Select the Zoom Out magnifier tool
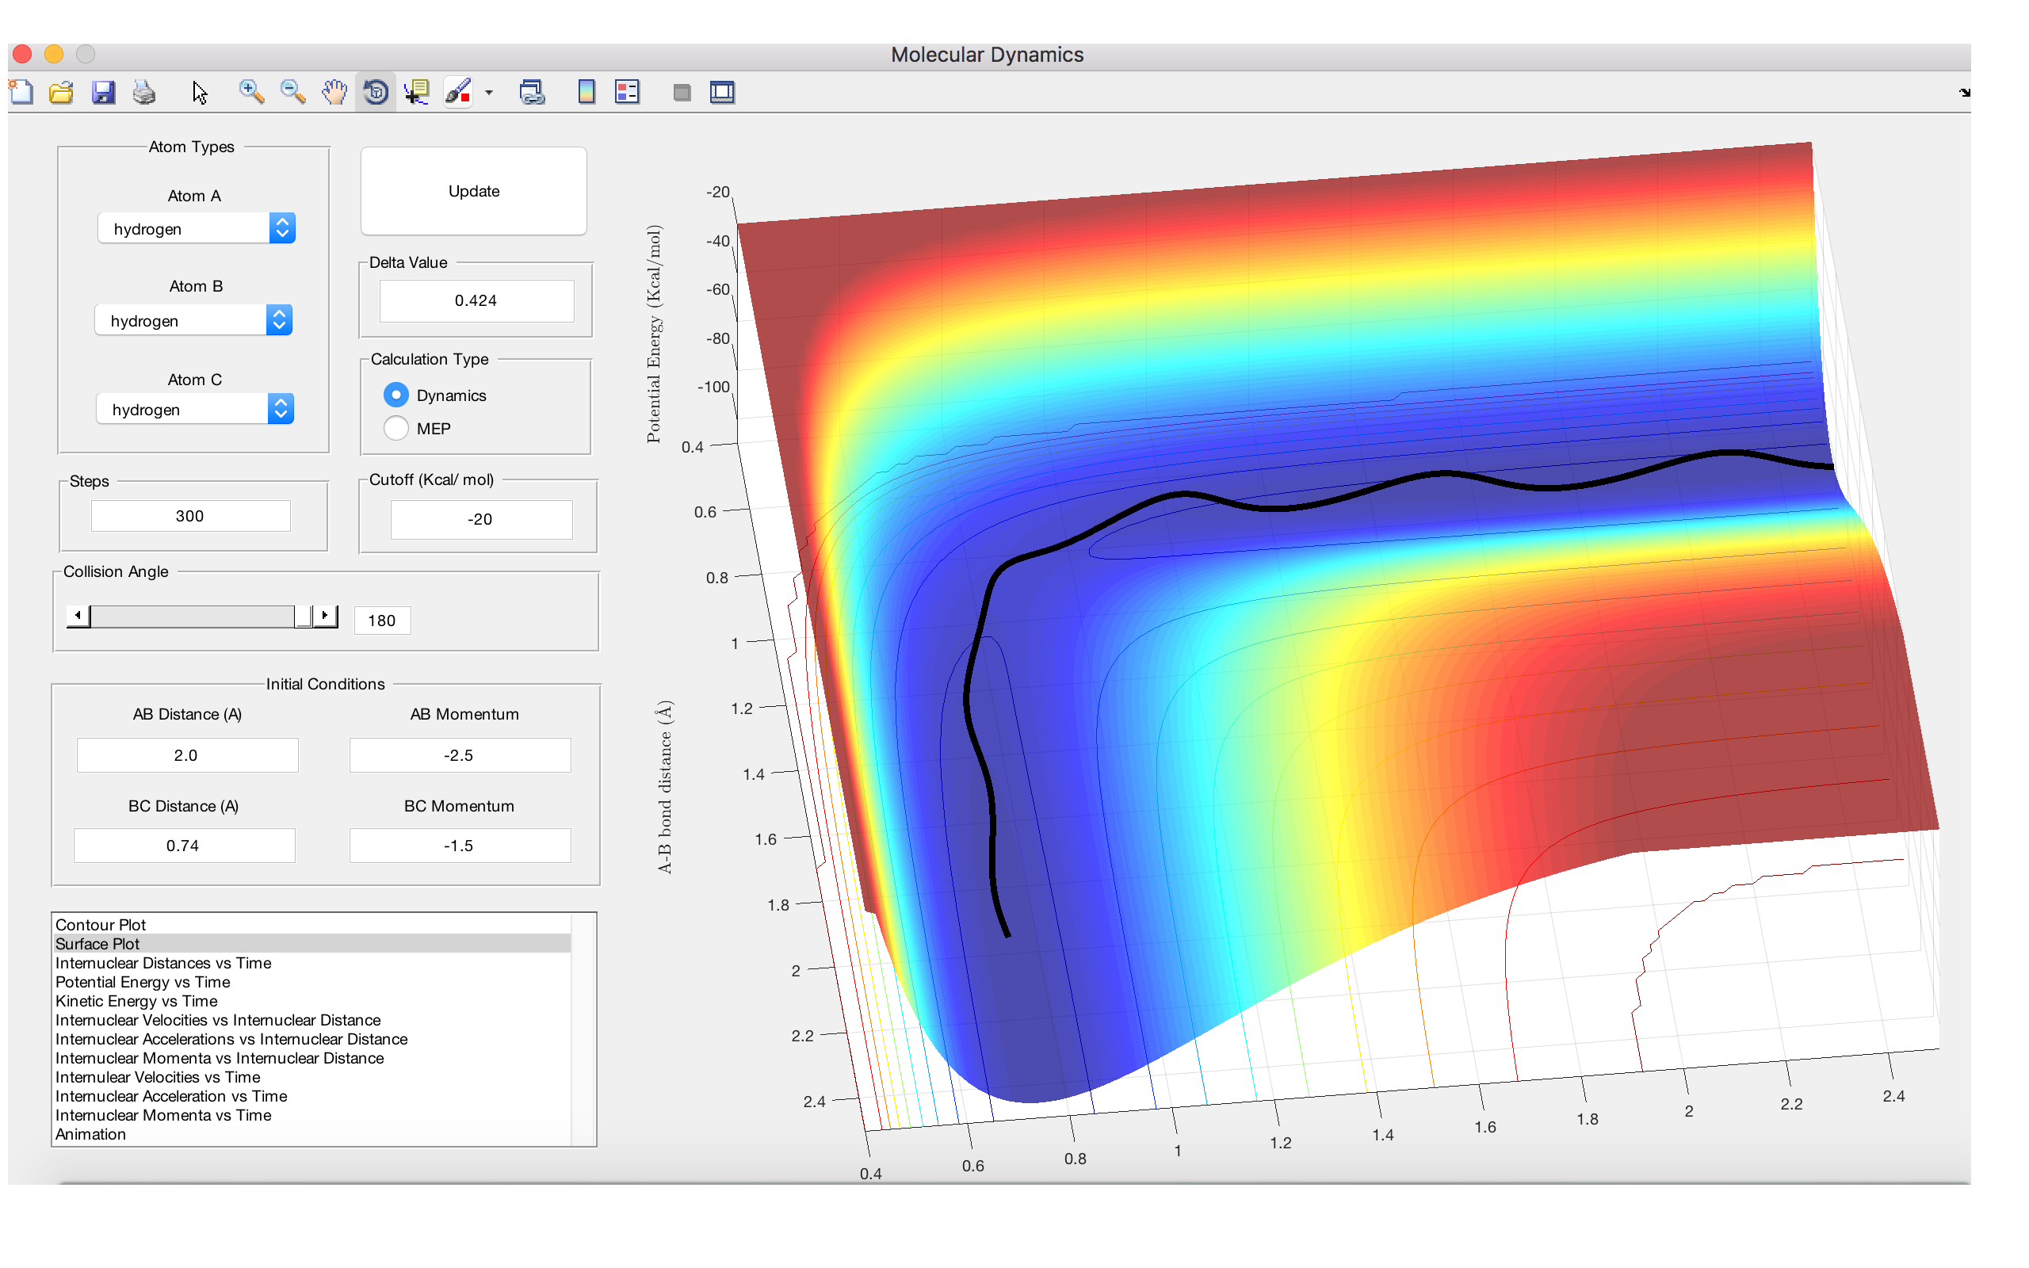Image resolution: width=2029 pixels, height=1268 pixels. point(292,91)
